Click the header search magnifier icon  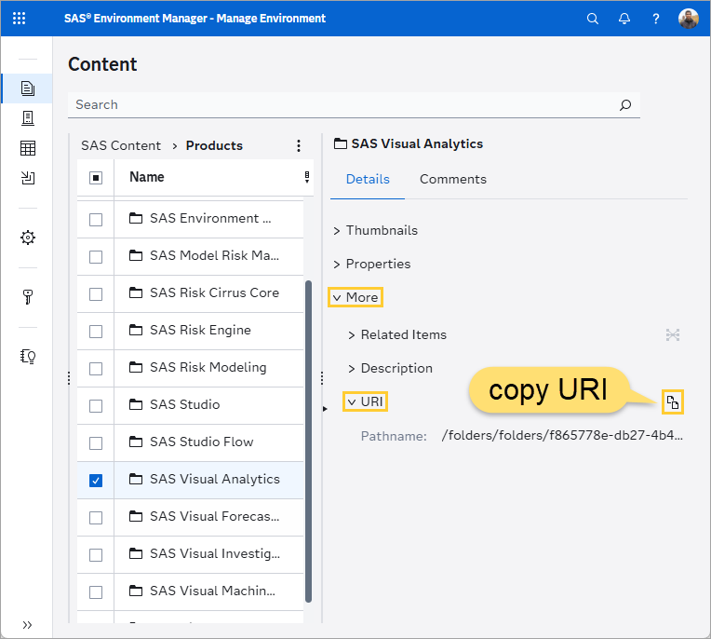click(x=592, y=19)
